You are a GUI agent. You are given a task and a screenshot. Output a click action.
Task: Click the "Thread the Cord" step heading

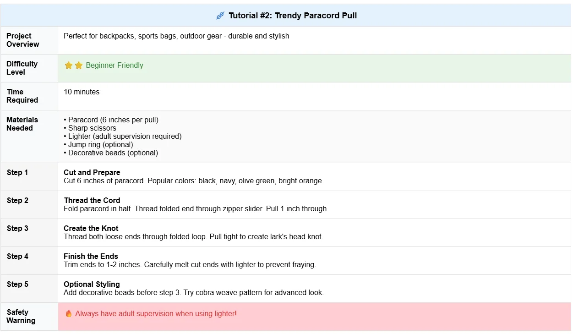[92, 201]
